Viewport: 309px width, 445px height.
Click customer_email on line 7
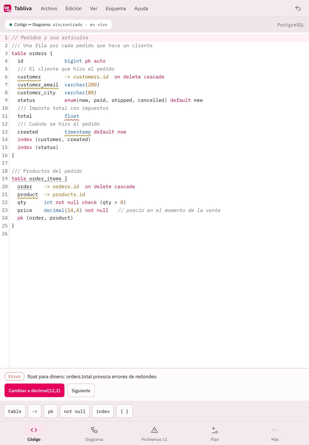point(38,85)
